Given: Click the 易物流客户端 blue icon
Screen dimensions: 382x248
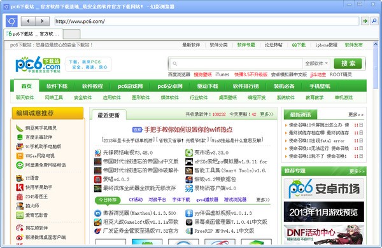Looking at the screenshot, I should [189, 188].
